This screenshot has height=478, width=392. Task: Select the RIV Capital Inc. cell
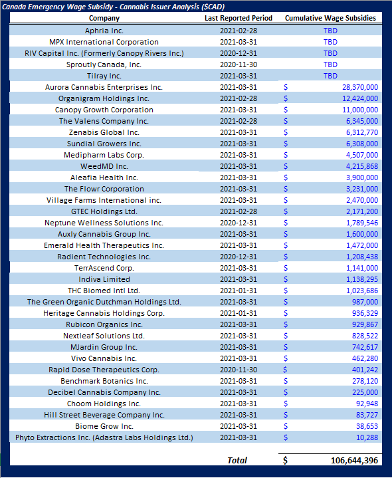pos(104,53)
